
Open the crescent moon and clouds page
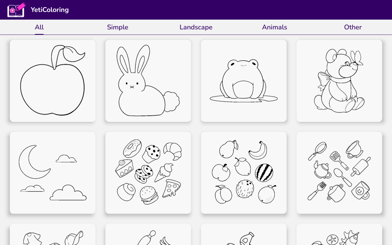[53, 173]
